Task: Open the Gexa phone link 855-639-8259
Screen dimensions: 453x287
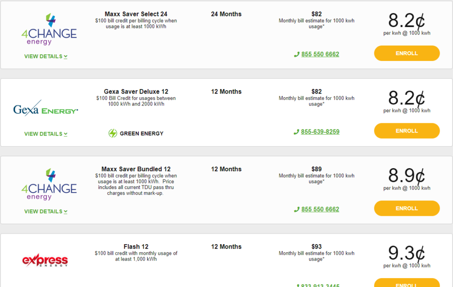Action: point(320,132)
